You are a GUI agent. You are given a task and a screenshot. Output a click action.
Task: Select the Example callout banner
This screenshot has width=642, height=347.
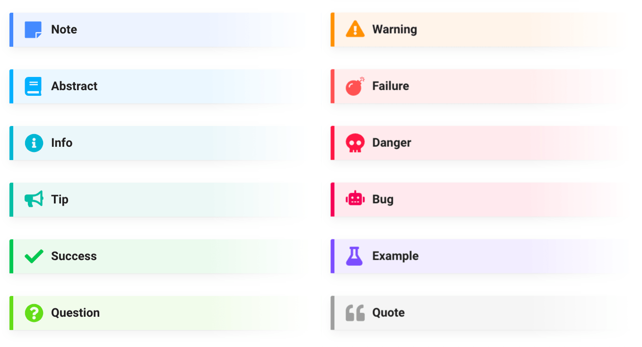pos(473,256)
